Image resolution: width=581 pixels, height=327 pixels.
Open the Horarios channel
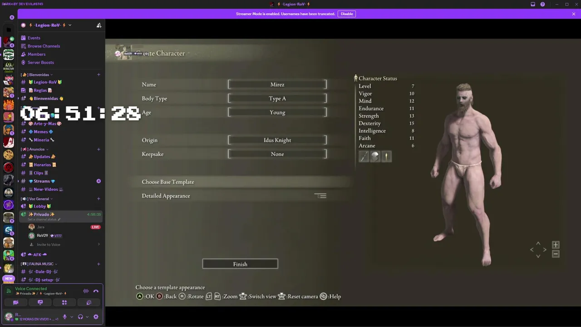pyautogui.click(x=42, y=165)
